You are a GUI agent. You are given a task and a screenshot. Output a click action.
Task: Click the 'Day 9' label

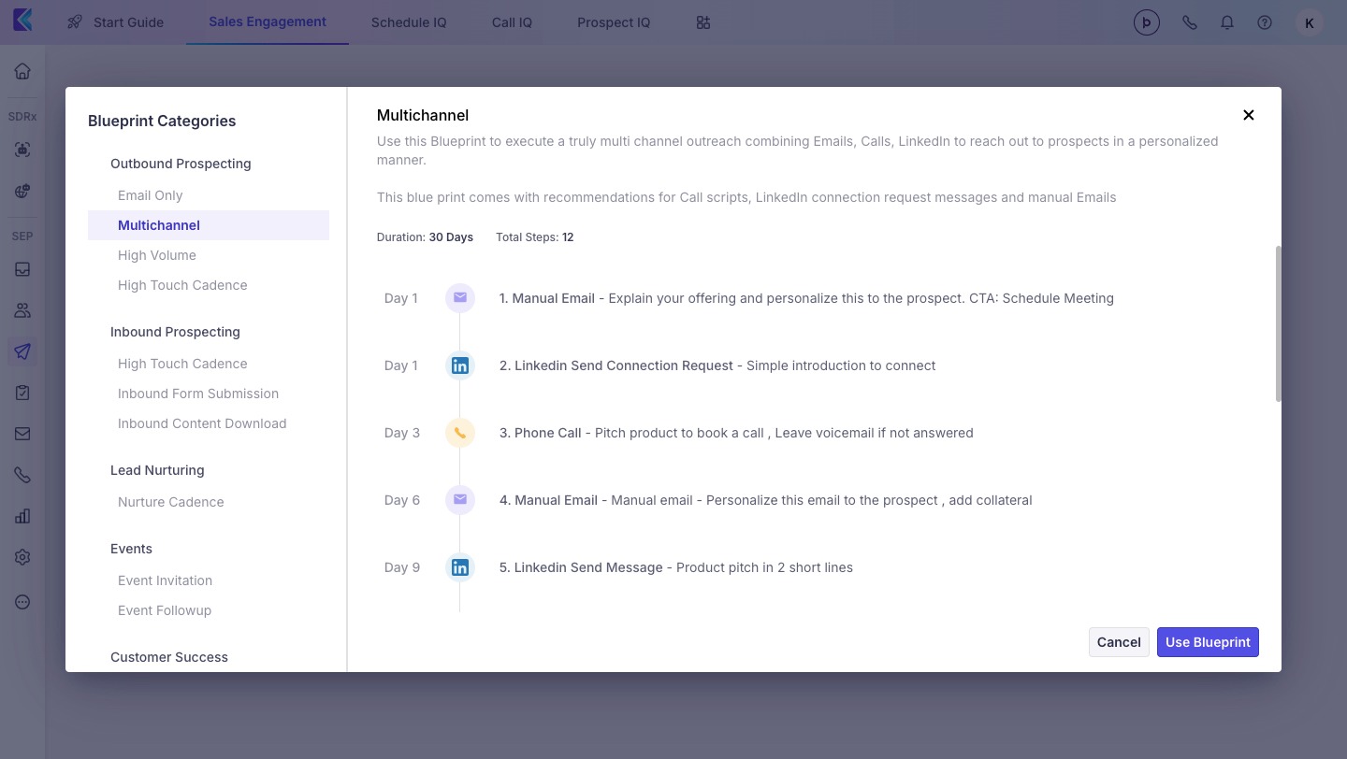pos(402,567)
